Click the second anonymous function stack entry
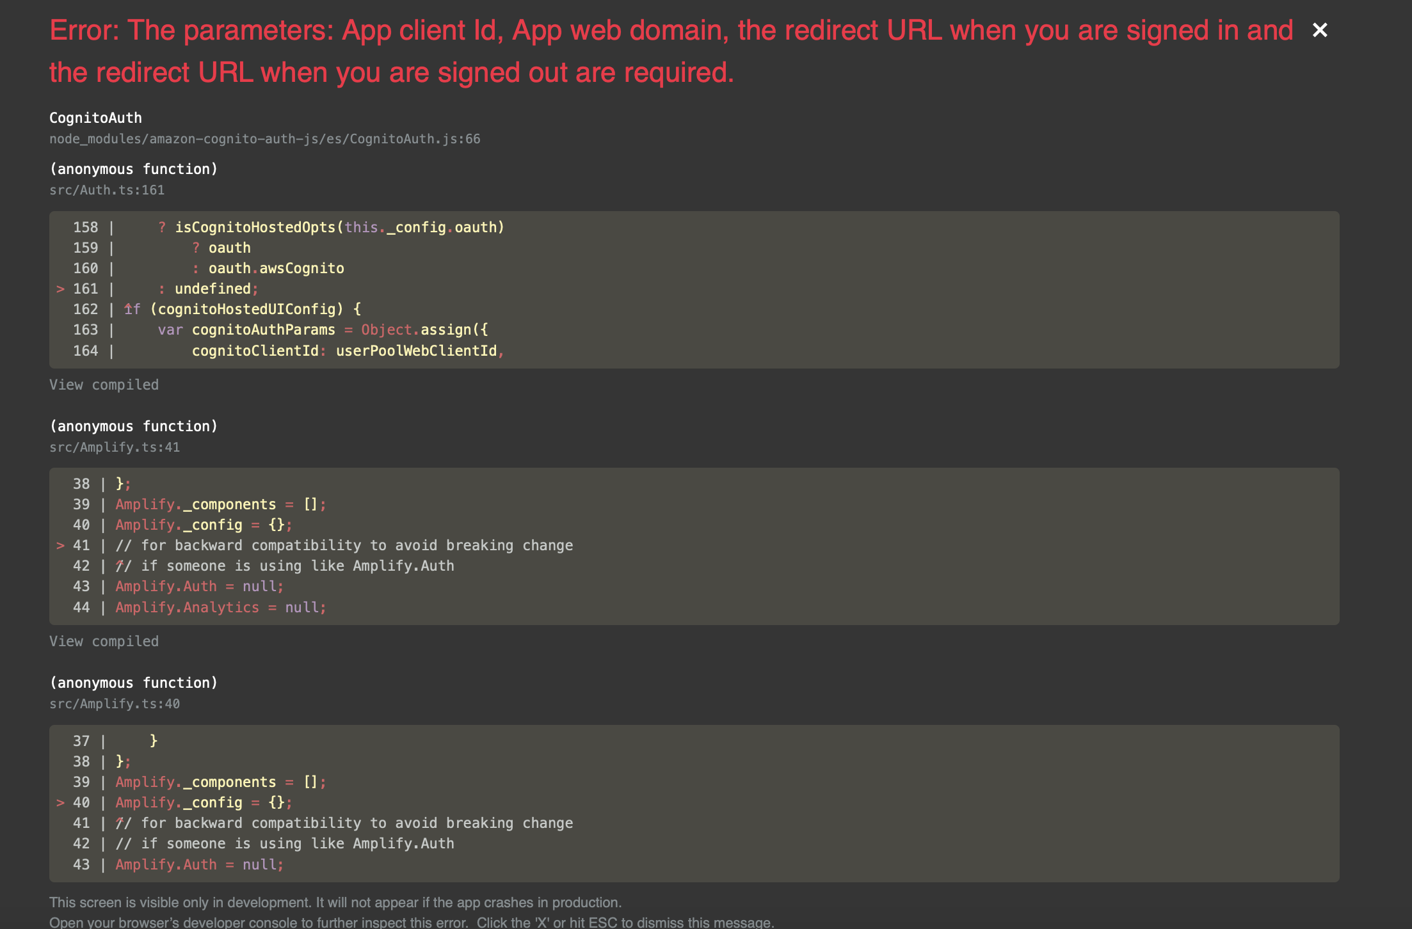This screenshot has height=929, width=1412. pyautogui.click(x=134, y=425)
